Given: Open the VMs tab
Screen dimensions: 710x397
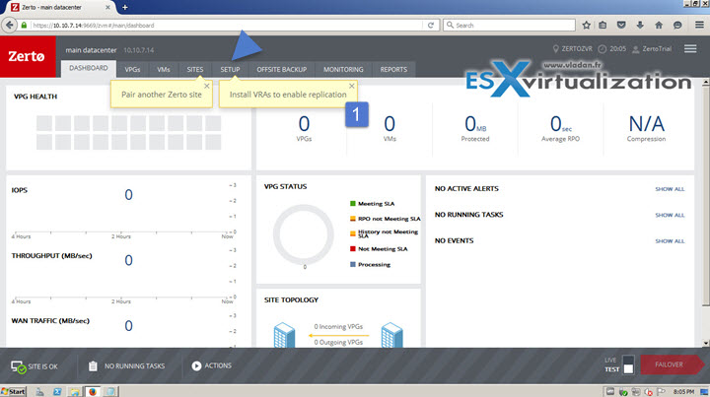Looking at the screenshot, I should 164,69.
